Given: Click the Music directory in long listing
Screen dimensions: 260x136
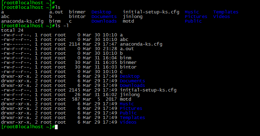Looking at the screenshot, I should tap(127, 104).
